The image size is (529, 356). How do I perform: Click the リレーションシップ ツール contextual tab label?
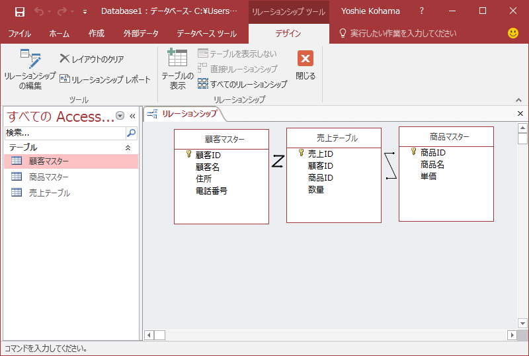pyautogui.click(x=288, y=12)
